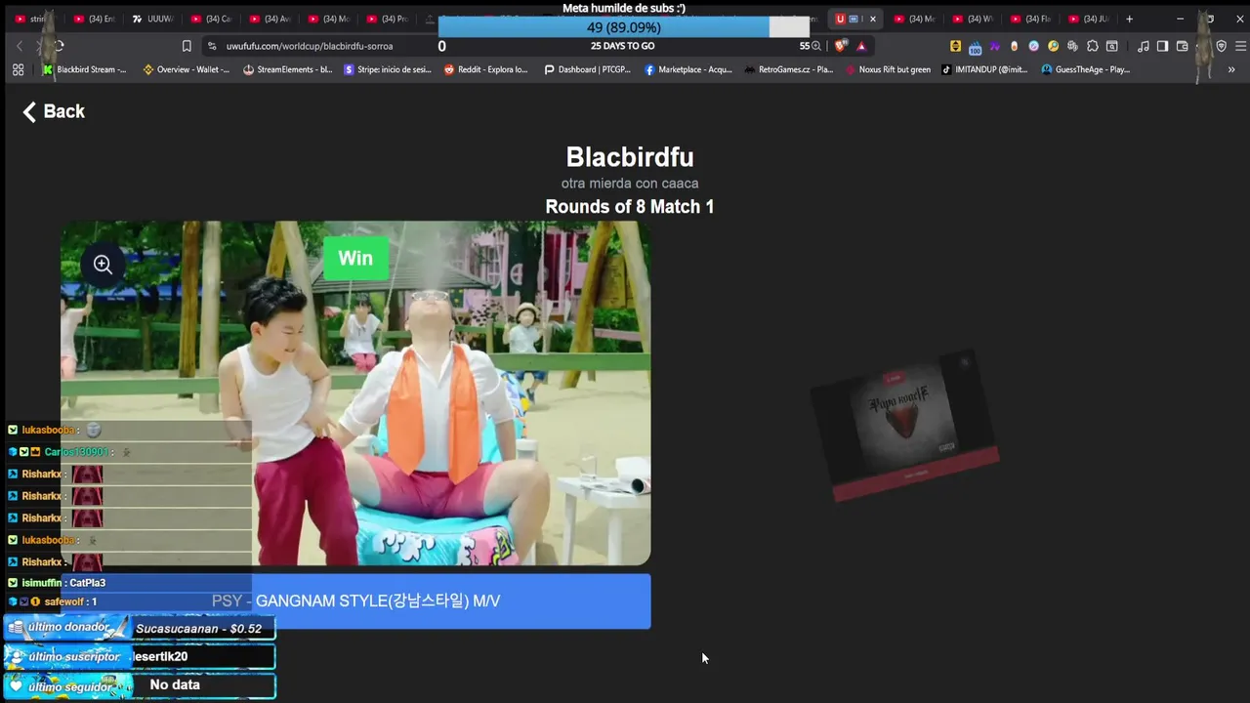Click the bookmark page icon

point(187,46)
